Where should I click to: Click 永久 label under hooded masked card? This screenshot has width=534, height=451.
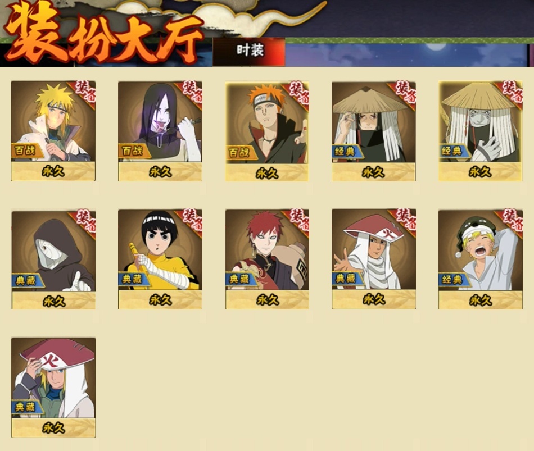click(53, 301)
